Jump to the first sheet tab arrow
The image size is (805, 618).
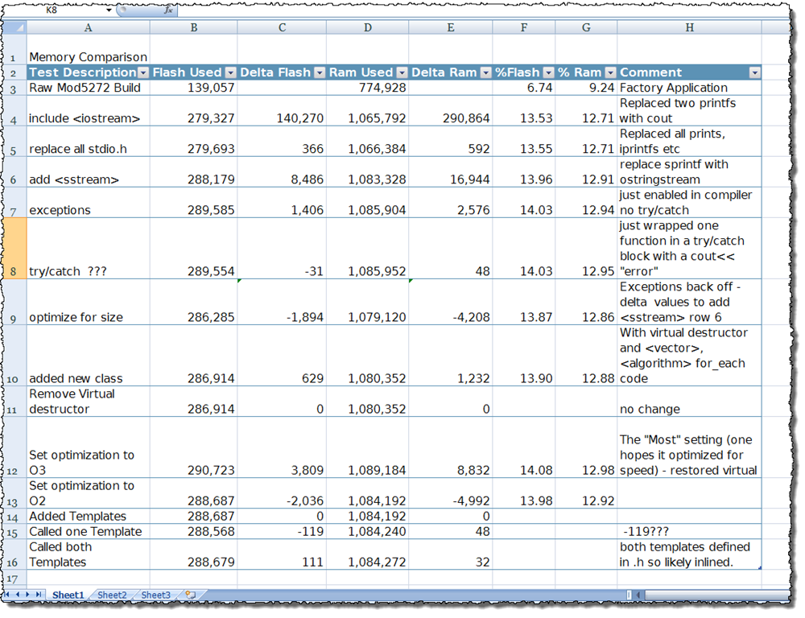[7, 595]
